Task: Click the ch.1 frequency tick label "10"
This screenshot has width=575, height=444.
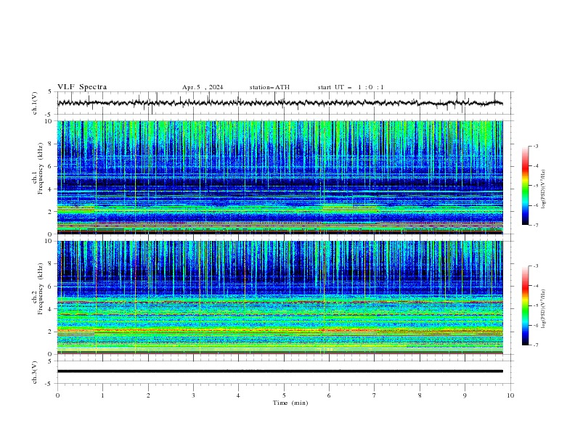Action: pyautogui.click(x=49, y=121)
